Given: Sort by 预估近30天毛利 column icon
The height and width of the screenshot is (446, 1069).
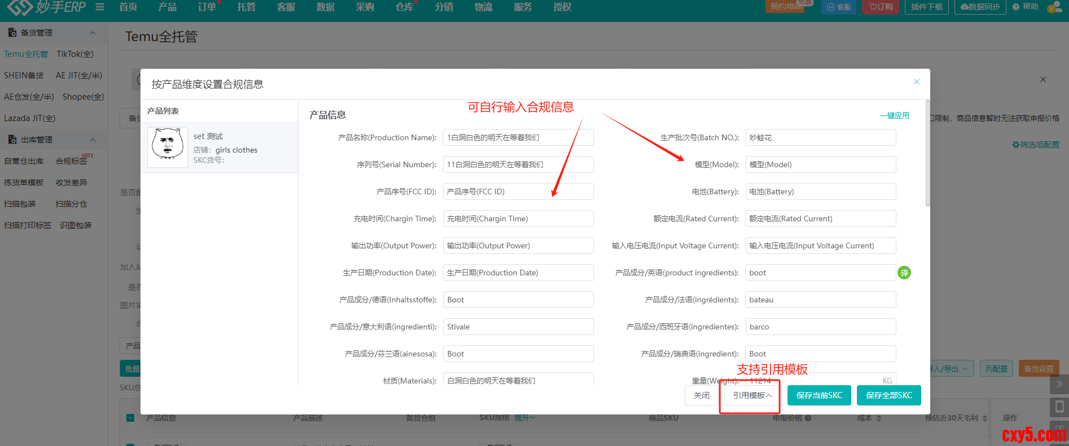Looking at the screenshot, I should pos(985,418).
